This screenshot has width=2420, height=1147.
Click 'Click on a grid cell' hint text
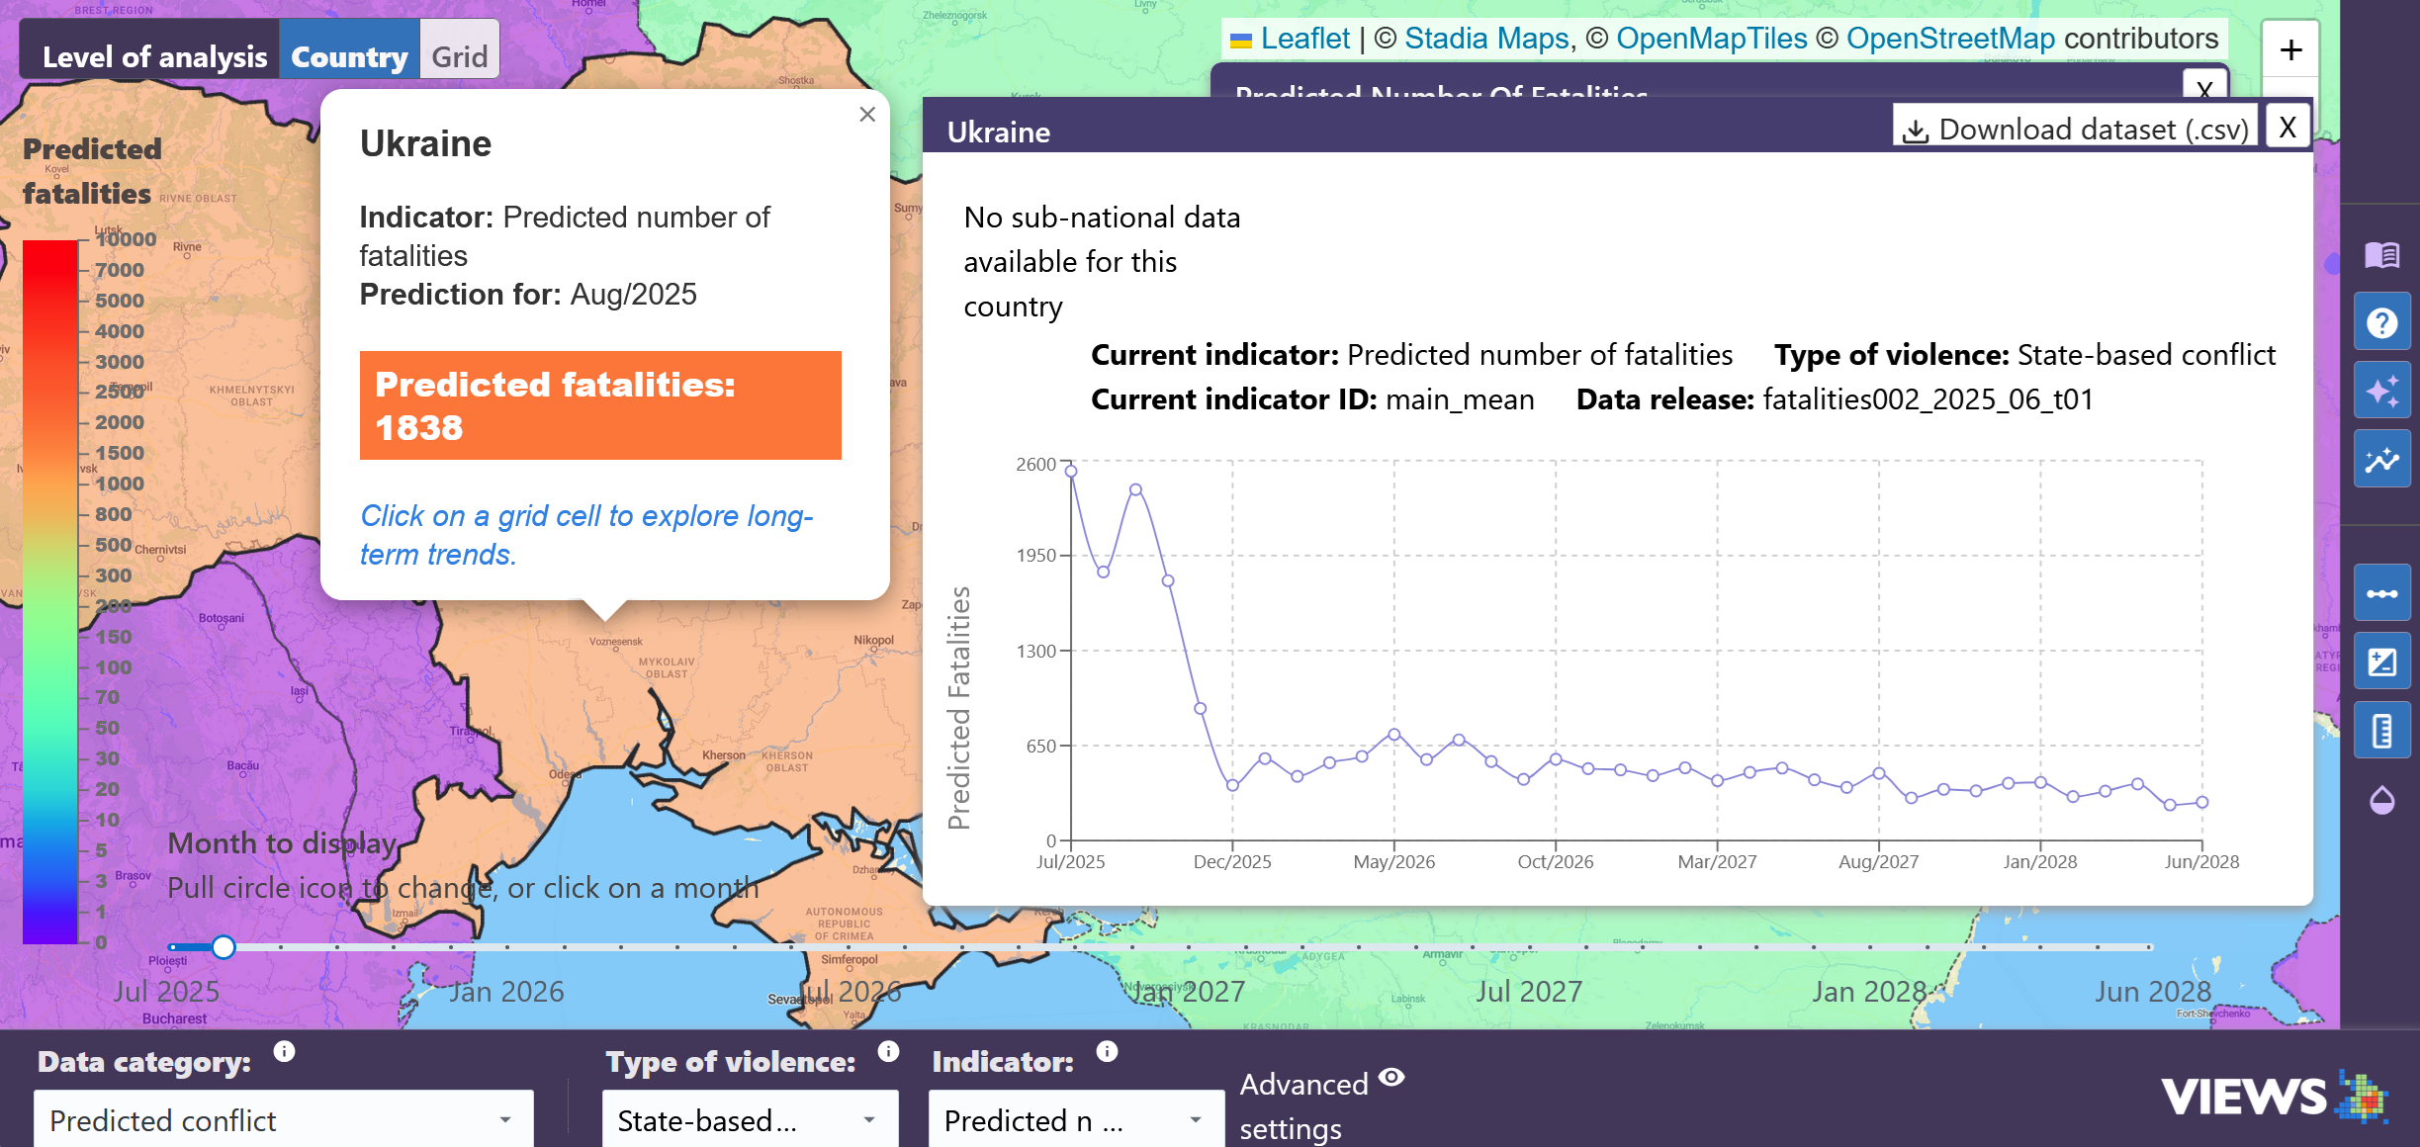click(586, 535)
